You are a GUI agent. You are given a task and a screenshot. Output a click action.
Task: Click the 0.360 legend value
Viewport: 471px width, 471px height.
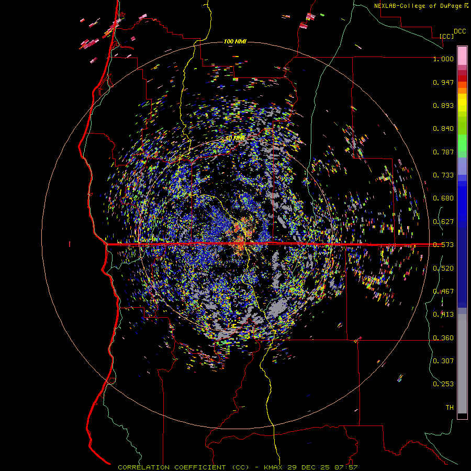pos(443,338)
